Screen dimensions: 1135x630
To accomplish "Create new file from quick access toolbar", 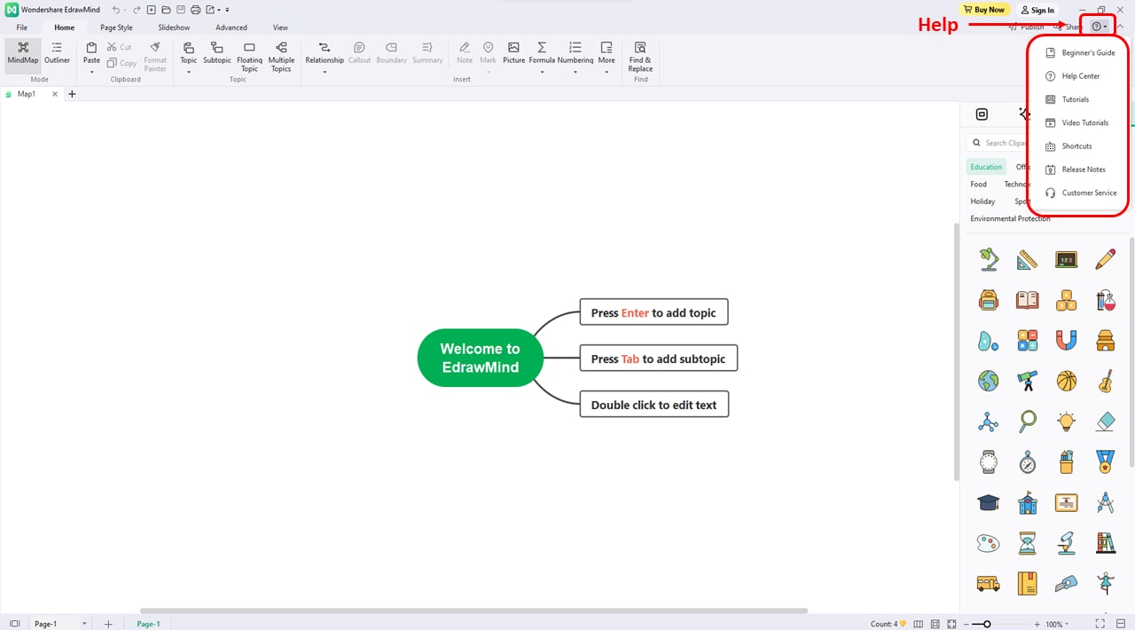I will [x=151, y=10].
